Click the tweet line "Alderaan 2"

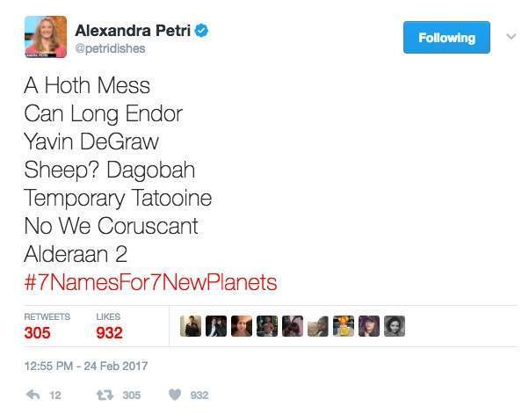(x=75, y=254)
